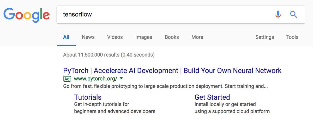Switch to the Videos tab

[x=115, y=37]
